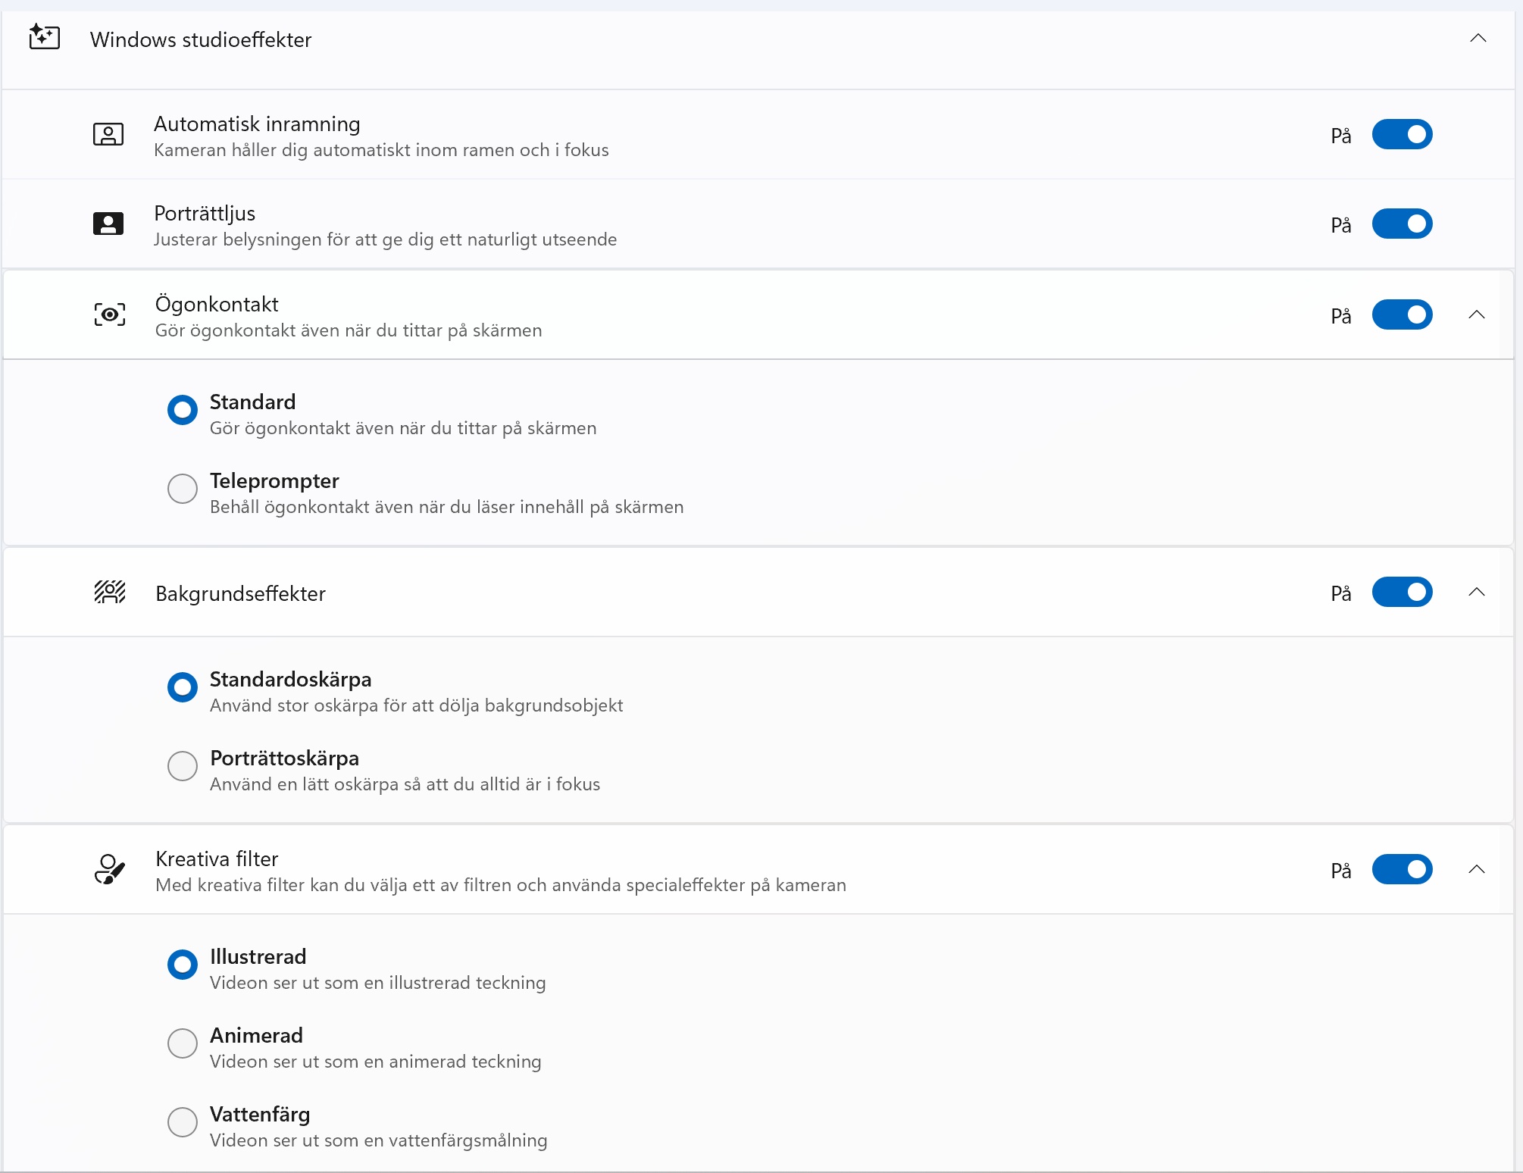This screenshot has height=1173, width=1523.
Task: Collapse the Bakgrundseffekter options
Action: pyautogui.click(x=1476, y=592)
